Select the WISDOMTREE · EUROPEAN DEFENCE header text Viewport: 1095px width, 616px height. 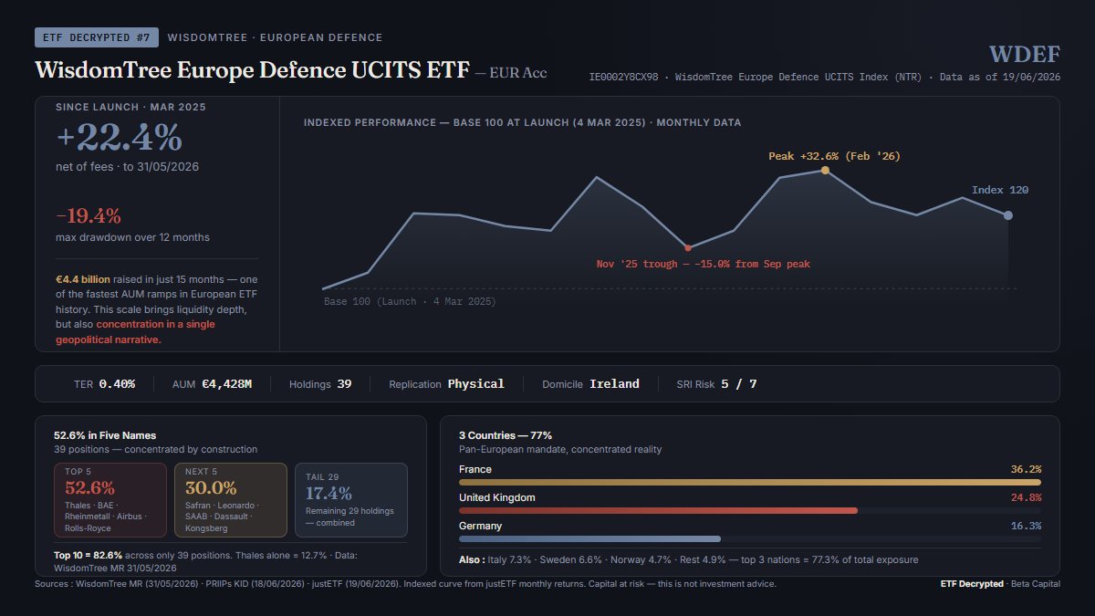(x=276, y=37)
